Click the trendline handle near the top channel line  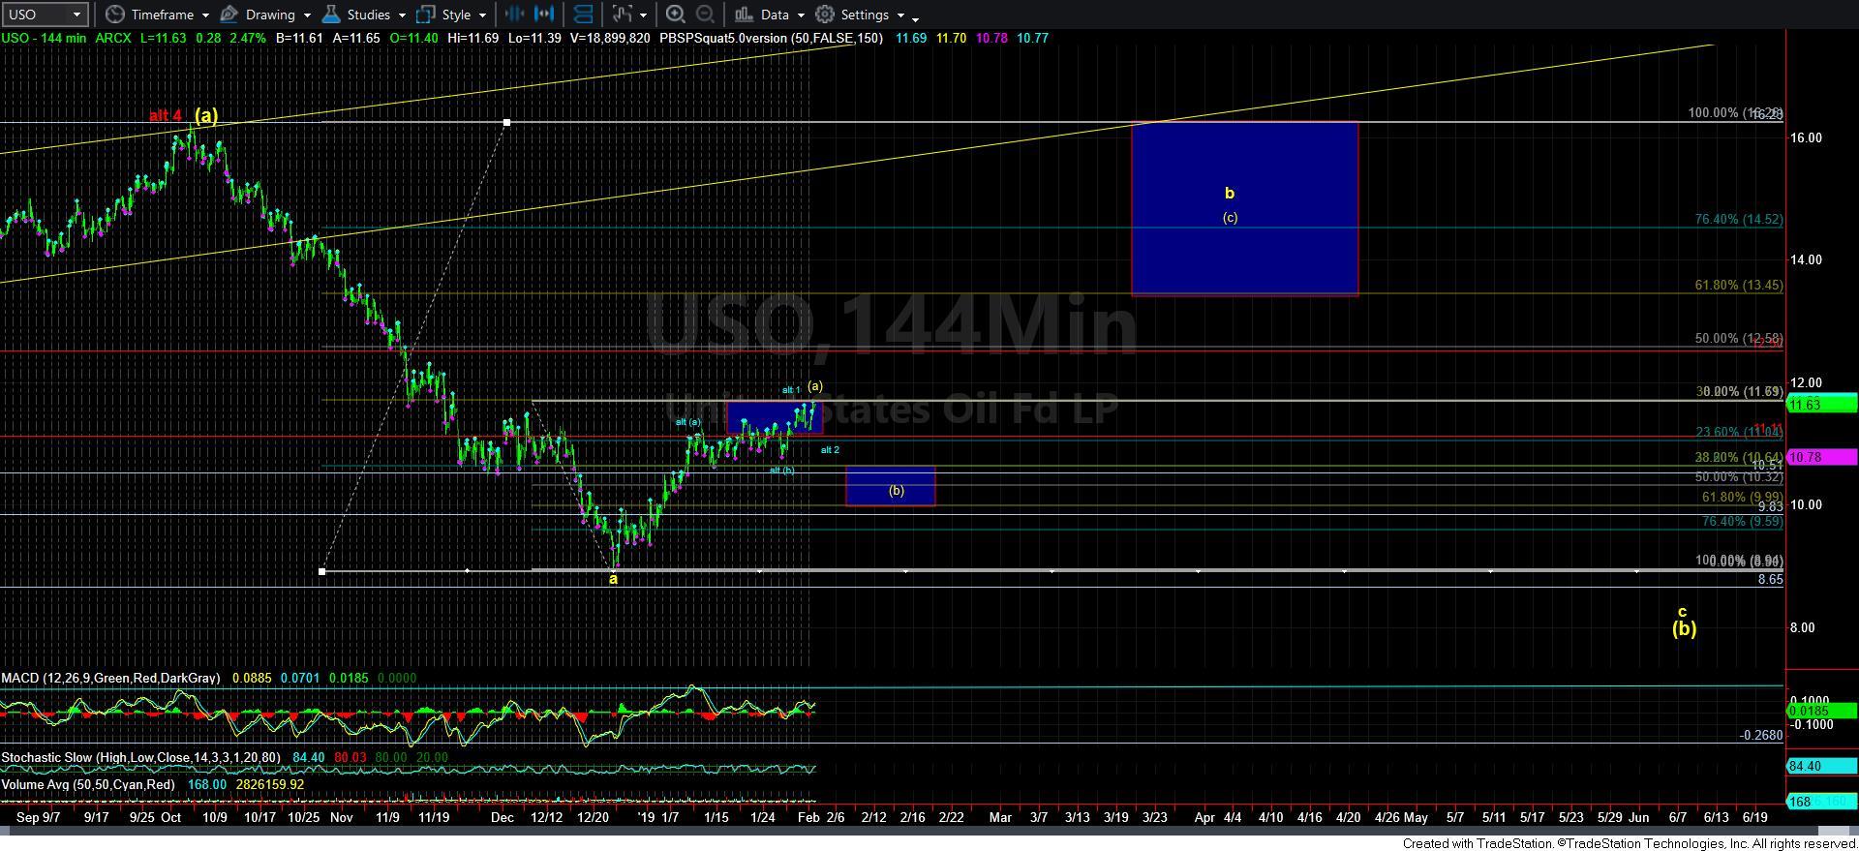(x=506, y=123)
